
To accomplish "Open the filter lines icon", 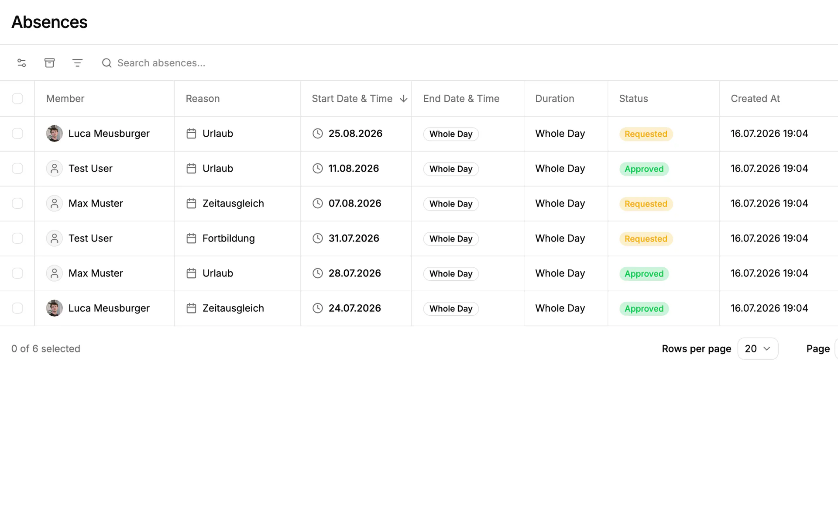I will 77,63.
